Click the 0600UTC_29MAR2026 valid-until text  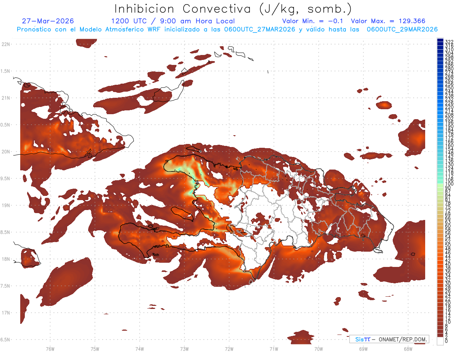pos(402,29)
